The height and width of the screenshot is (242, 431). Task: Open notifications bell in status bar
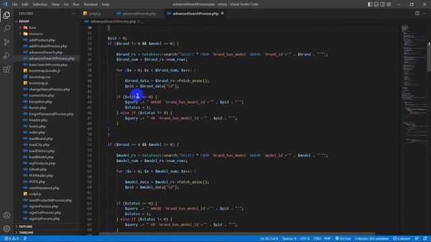tap(425, 239)
